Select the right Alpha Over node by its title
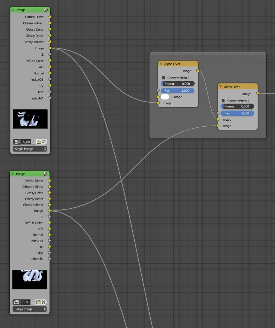The height and width of the screenshot is (328, 275). click(232, 87)
